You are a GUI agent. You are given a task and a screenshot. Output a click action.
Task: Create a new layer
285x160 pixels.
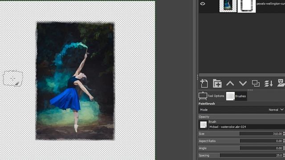tap(204, 84)
